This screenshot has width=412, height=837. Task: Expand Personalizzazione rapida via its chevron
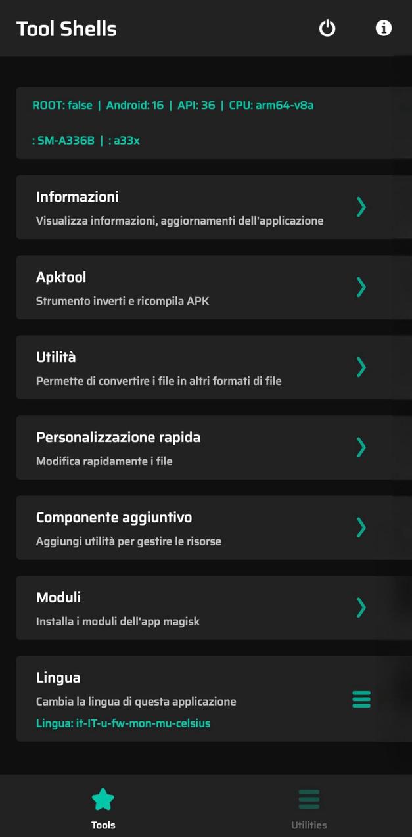(361, 447)
